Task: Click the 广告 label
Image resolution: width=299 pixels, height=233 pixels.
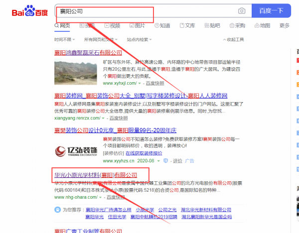Action: 189,161
